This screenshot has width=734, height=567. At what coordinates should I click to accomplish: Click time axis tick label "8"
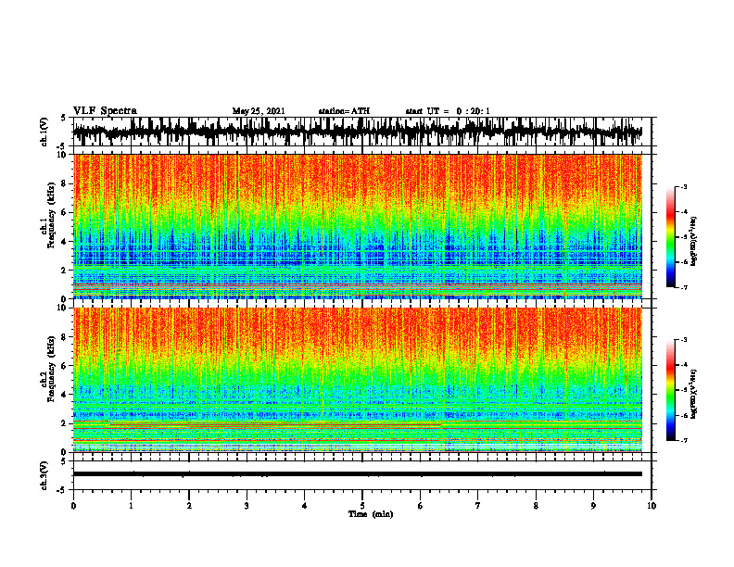pyautogui.click(x=536, y=506)
